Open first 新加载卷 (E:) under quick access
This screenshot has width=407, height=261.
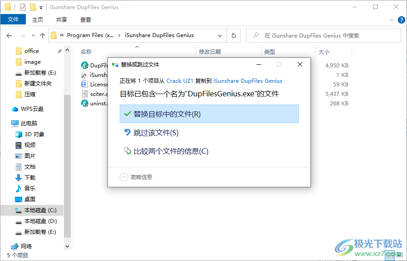pyautogui.click(x=40, y=73)
